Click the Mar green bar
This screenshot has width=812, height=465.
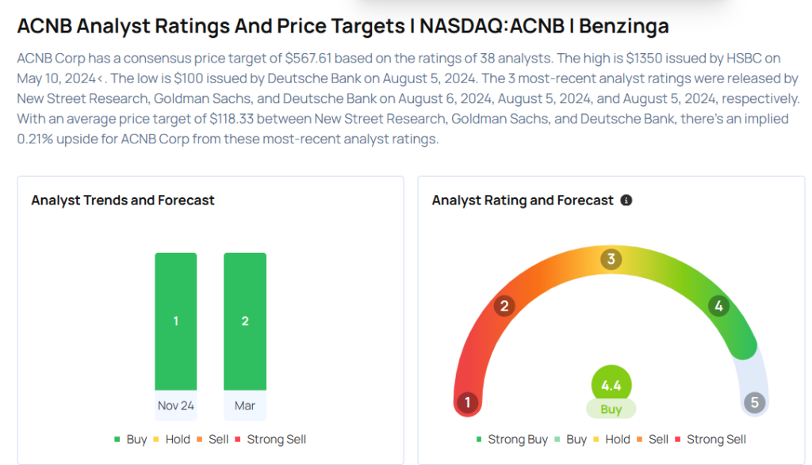pos(245,321)
